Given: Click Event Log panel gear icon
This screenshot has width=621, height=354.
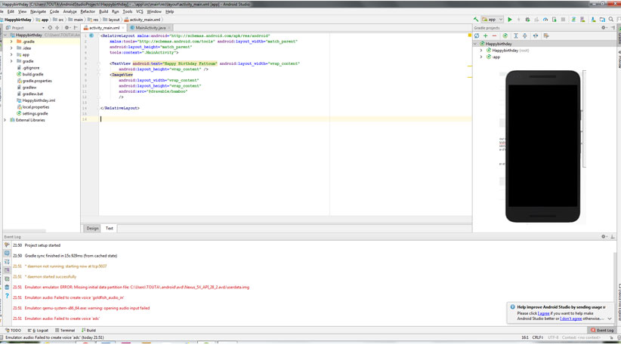Looking at the screenshot, I should point(604,236).
